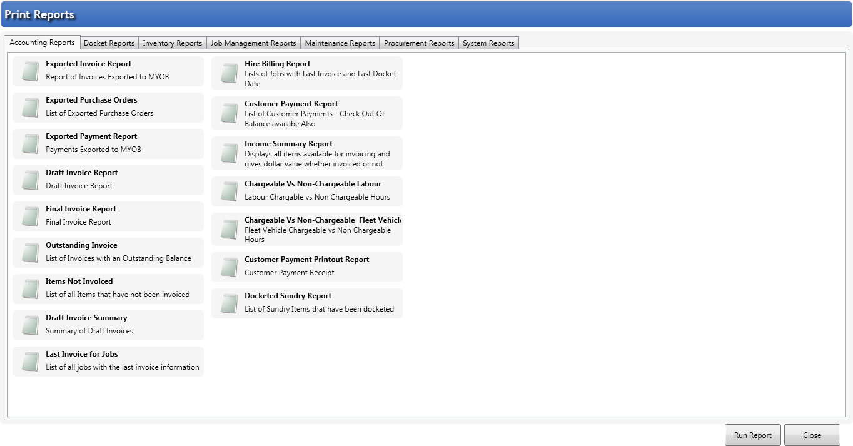This screenshot has height=446, width=853.
Task: Click the Outstanding Invoice notepad icon
Action: [30, 253]
